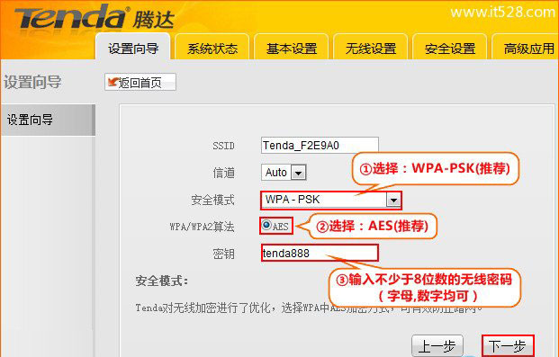
Task: Click the 安全模式: description heading
Action: pos(161,281)
